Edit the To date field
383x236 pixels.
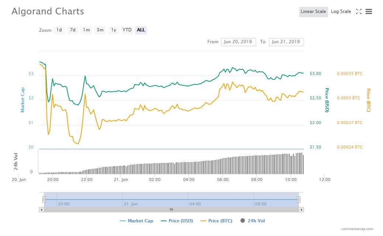tap(286, 42)
